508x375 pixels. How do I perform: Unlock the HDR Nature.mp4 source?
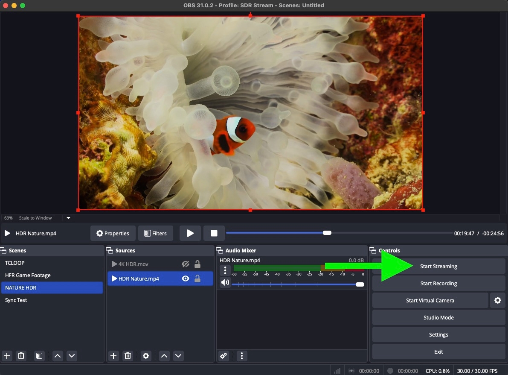[197, 279]
